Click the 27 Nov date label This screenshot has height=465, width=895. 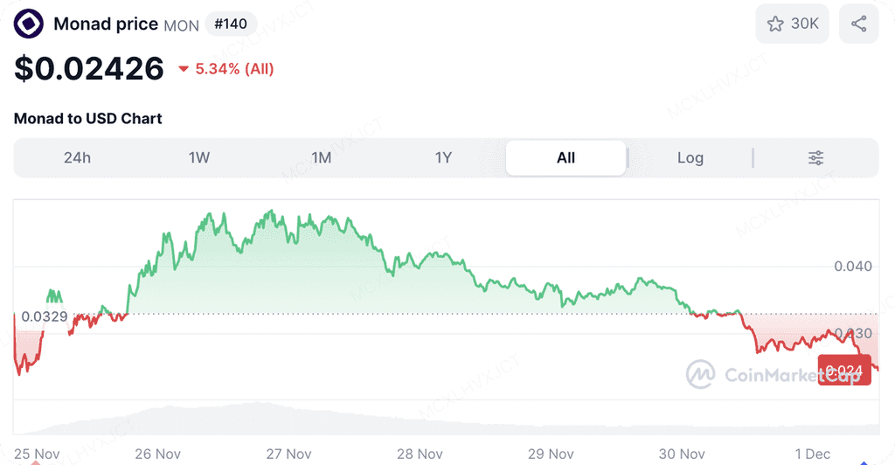point(288,455)
